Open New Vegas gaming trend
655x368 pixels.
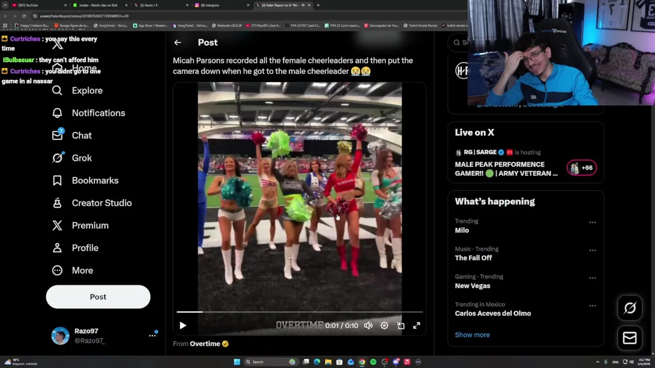473,286
